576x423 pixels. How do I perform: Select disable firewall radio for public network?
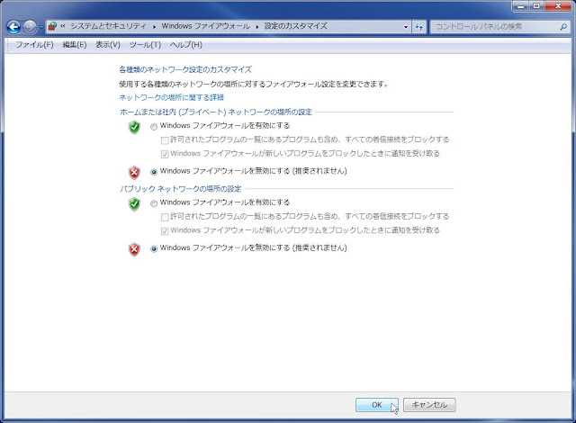pos(154,249)
